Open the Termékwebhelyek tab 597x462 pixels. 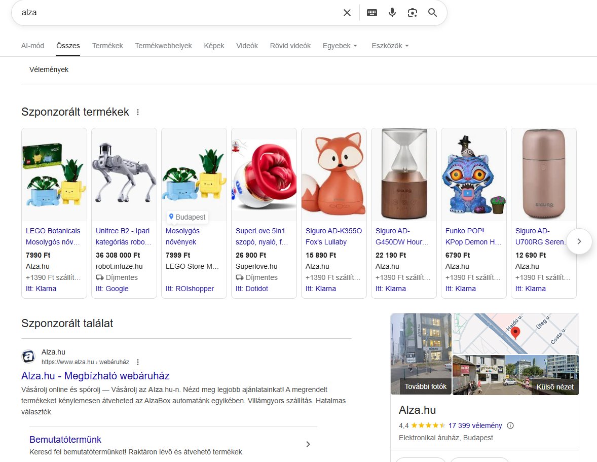pos(163,46)
